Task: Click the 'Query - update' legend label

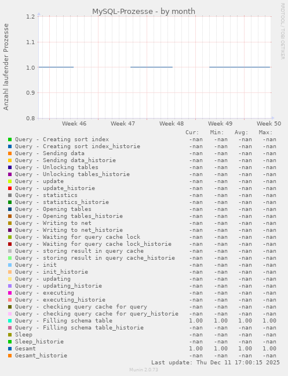Action: pos(39,181)
